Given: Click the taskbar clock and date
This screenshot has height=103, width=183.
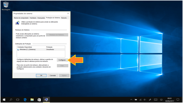Looking at the screenshot, I should [169, 99].
